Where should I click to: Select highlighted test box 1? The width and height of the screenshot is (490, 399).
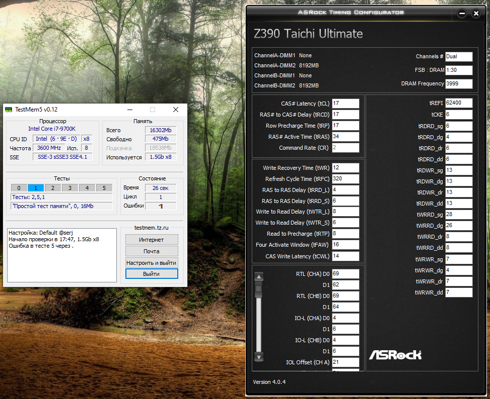coord(36,188)
